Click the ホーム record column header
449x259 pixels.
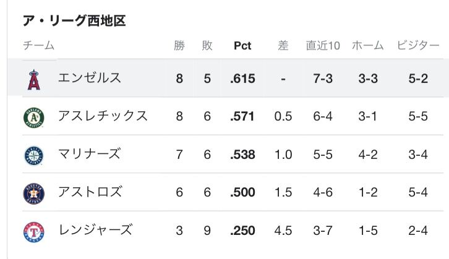coord(368,46)
